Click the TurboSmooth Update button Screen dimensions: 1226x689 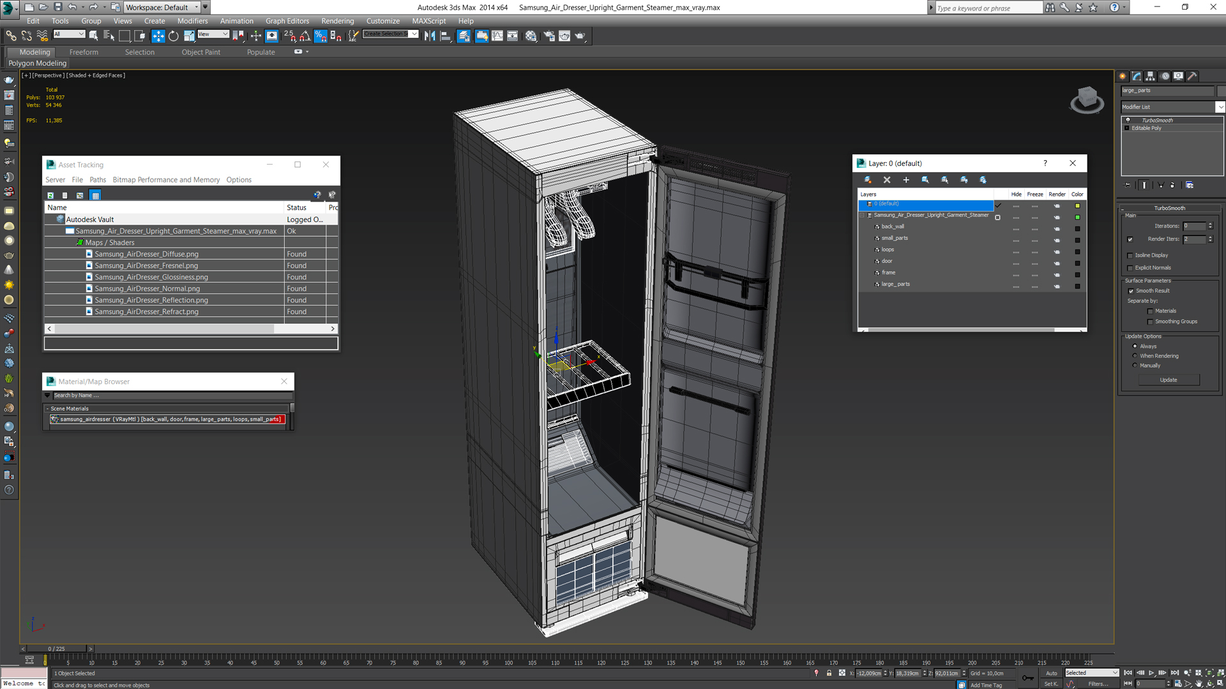point(1169,380)
